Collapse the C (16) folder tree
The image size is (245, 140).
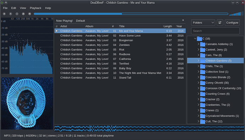pyautogui.click(x=195, y=38)
